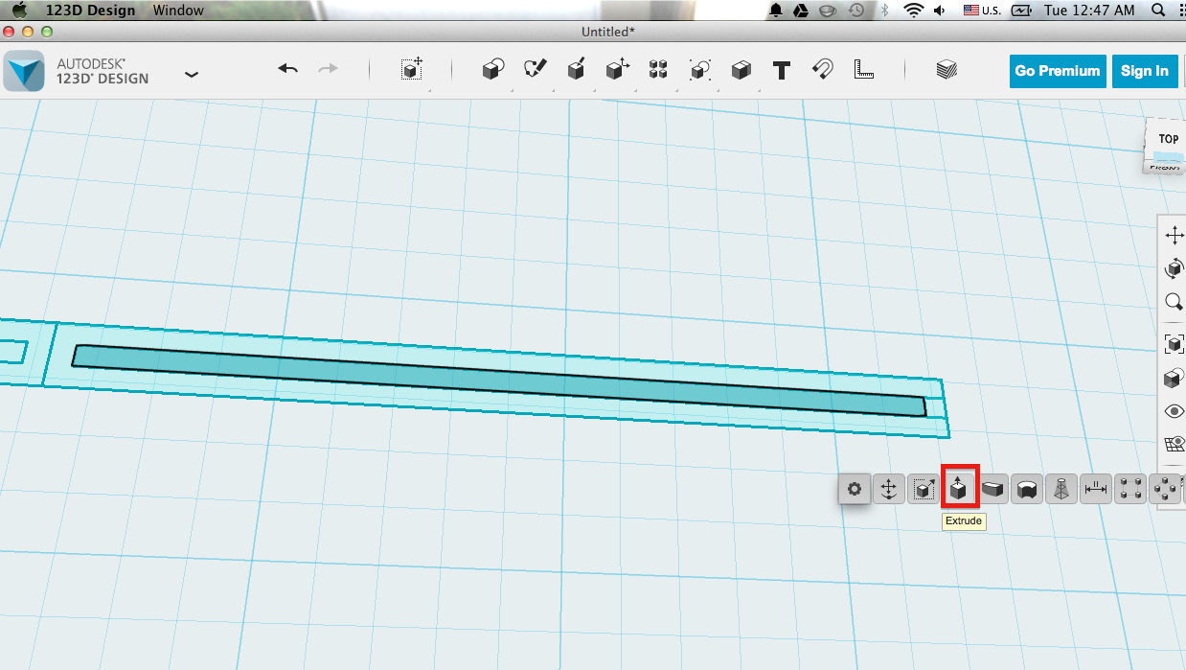Open the U.S. input source menu

[x=982, y=10]
